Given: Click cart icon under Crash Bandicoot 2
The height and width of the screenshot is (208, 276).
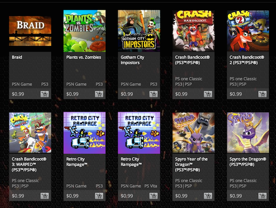Looking at the screenshot, I should click(262, 94).
